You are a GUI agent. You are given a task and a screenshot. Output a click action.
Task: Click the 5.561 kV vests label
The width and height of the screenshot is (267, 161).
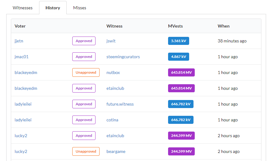tap(178, 41)
